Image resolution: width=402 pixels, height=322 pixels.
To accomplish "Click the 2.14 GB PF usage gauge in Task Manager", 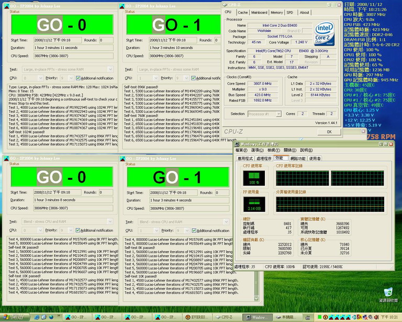I will tap(254, 204).
